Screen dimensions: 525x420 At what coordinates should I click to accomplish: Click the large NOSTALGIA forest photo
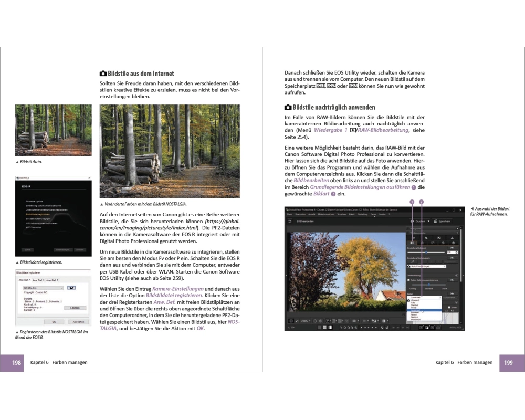[170, 151]
